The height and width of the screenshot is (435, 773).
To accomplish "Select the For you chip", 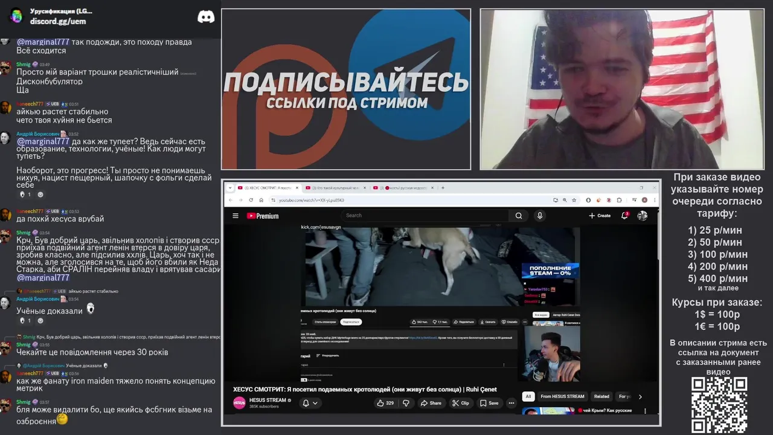I will [624, 396].
